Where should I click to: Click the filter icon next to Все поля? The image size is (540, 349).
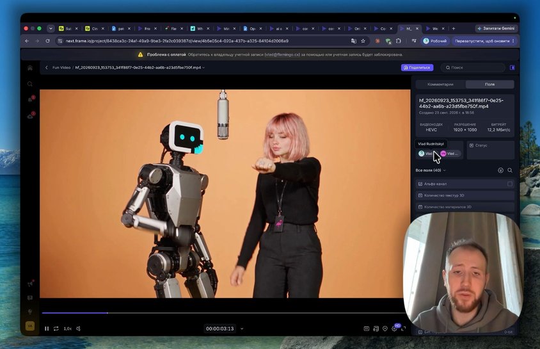500,170
